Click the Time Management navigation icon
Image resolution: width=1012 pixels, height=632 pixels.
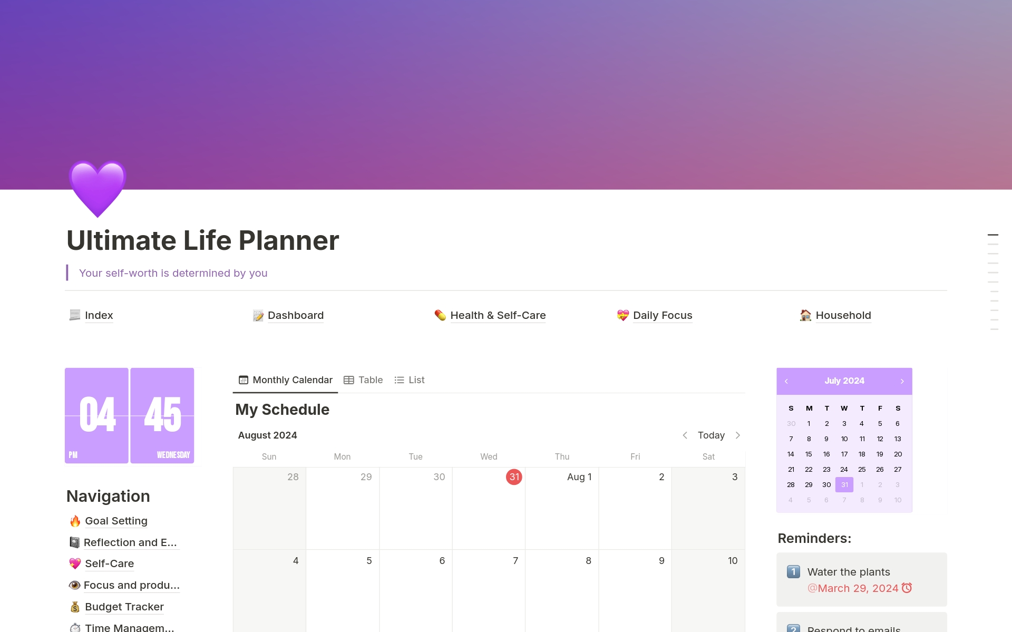[x=71, y=627]
